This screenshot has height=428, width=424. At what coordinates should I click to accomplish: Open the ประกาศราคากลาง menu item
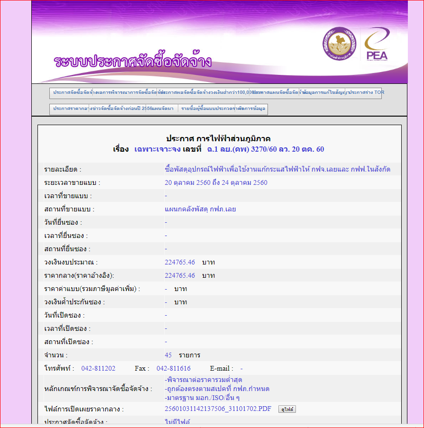click(69, 109)
